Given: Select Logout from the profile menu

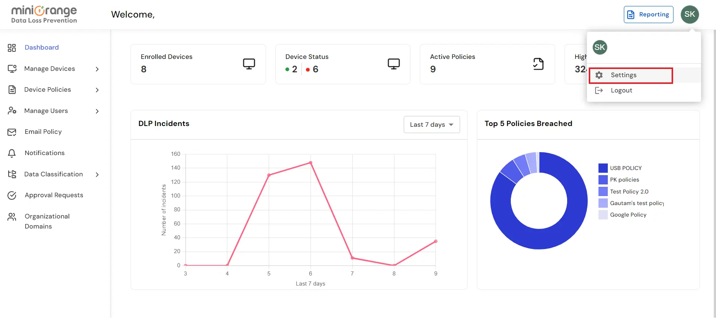Looking at the screenshot, I should click(x=644, y=90).
